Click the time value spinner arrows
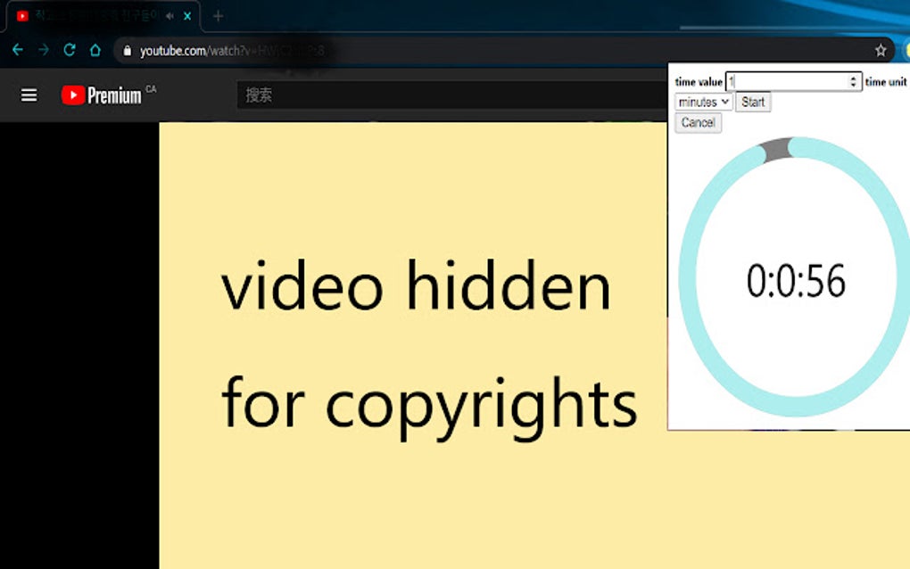The width and height of the screenshot is (910, 569). pyautogui.click(x=853, y=82)
